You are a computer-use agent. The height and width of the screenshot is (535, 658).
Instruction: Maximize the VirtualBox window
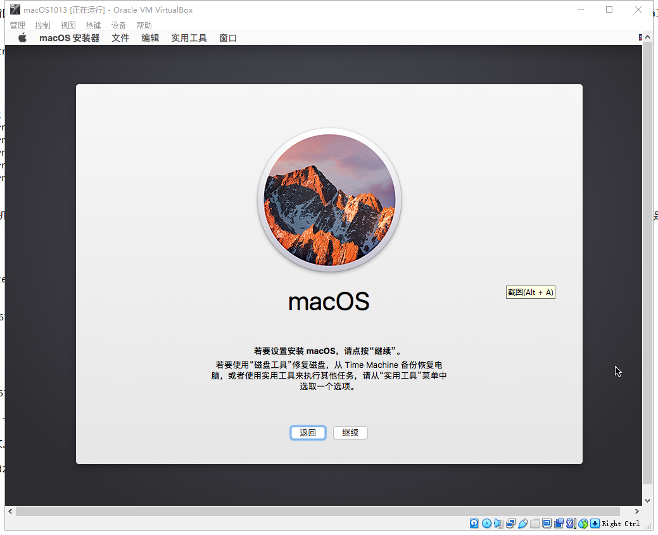pyautogui.click(x=609, y=9)
